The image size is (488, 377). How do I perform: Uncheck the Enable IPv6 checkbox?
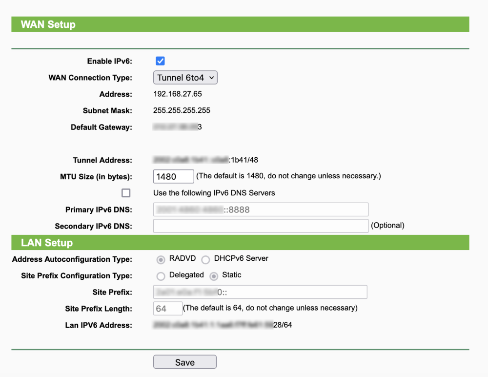[160, 61]
